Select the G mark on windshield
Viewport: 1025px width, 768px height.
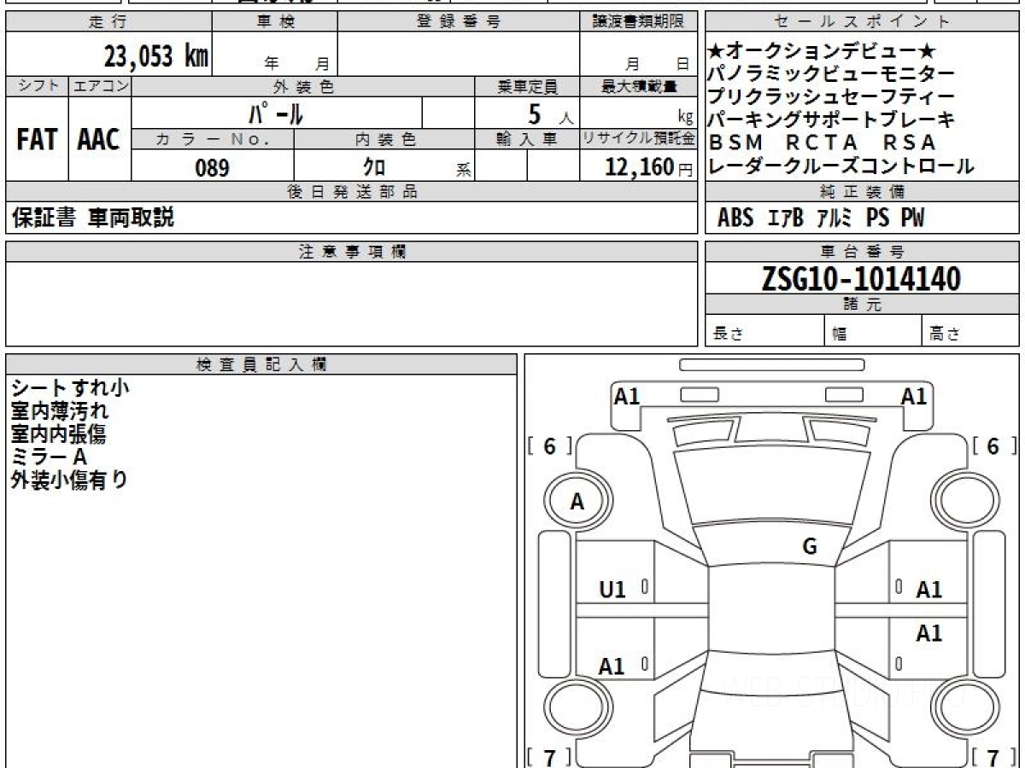(x=810, y=547)
